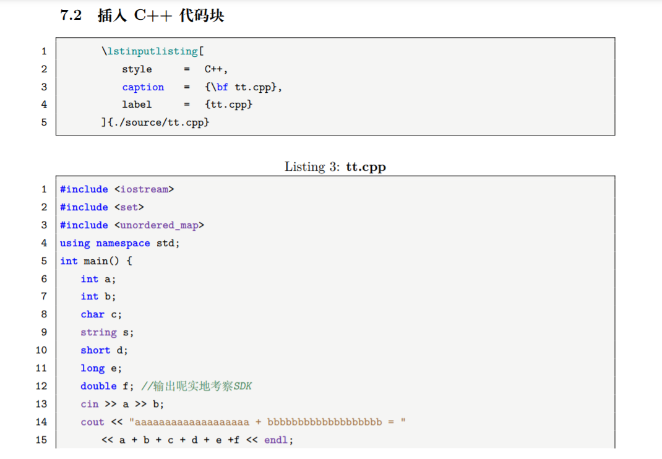This screenshot has height=459, width=662.
Task: Click the blue 'caption' keyword
Action: [143, 87]
